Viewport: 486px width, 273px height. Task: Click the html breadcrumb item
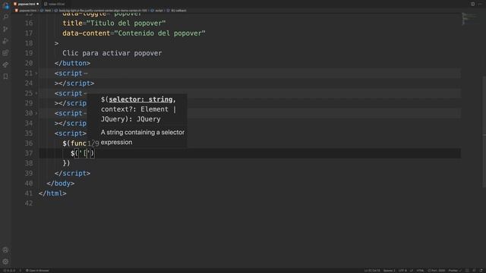click(46, 11)
